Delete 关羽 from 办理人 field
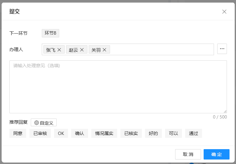 point(105,50)
